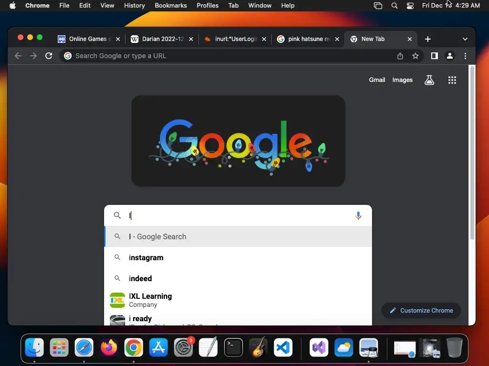This screenshot has height=366, width=489.
Task: Click inside the Google search box
Action: point(237,215)
